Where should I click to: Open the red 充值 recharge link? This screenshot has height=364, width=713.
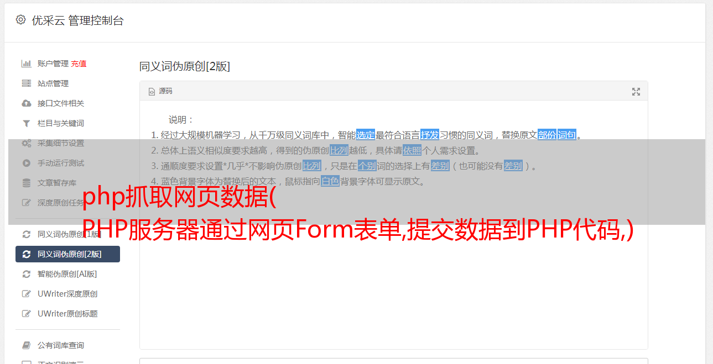[79, 64]
